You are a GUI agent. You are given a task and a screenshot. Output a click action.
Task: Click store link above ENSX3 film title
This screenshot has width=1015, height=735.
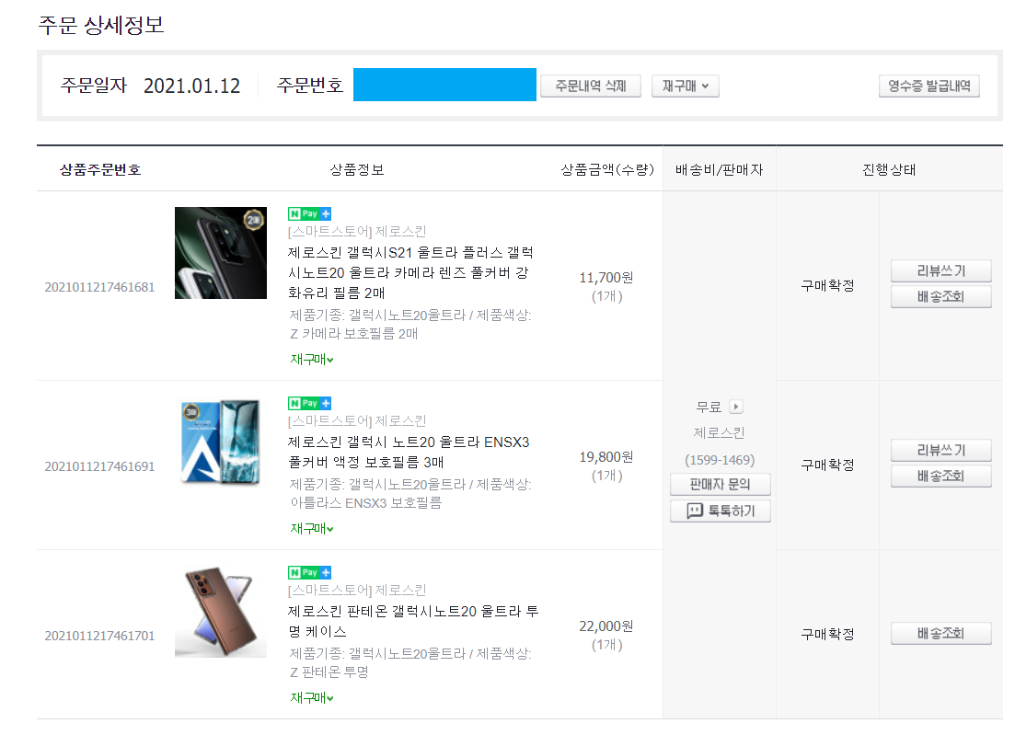point(357,421)
